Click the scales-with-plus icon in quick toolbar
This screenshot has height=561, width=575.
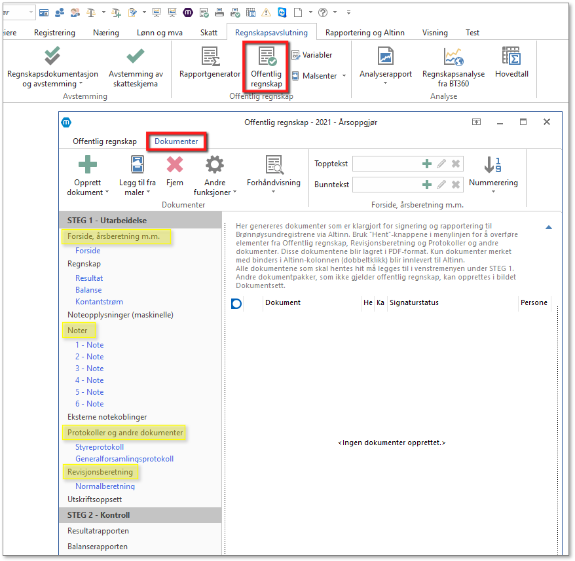117,13
